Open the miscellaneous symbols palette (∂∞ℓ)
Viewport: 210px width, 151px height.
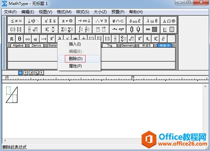[x=135, y=21]
